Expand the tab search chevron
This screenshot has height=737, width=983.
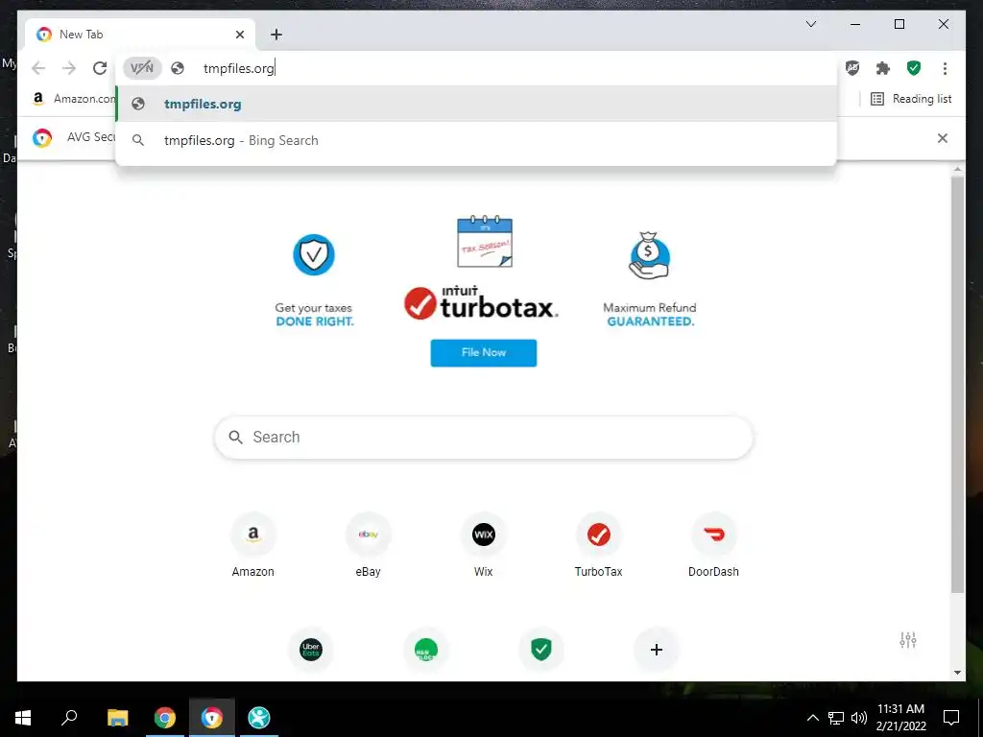coord(811,24)
